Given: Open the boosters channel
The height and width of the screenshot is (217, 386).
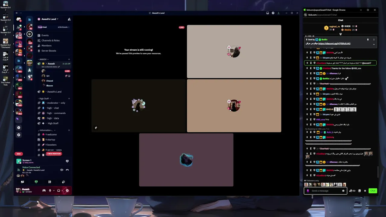Looking at the screenshot, I should [54, 145].
